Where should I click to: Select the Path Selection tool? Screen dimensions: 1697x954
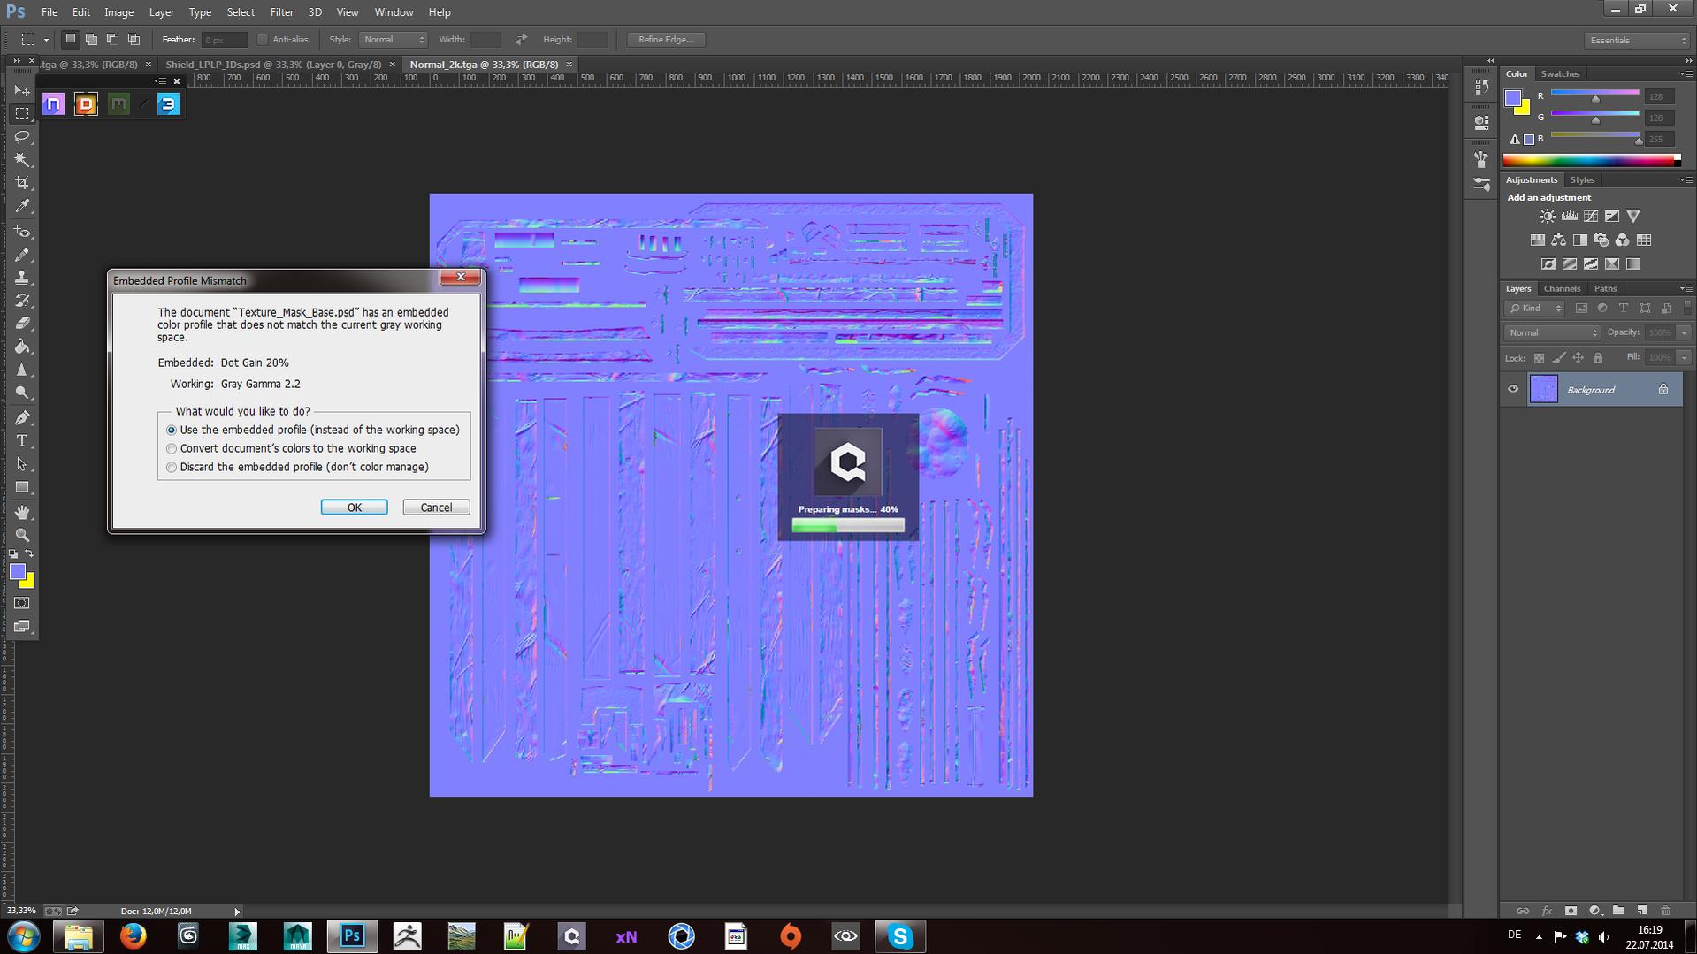click(x=22, y=464)
